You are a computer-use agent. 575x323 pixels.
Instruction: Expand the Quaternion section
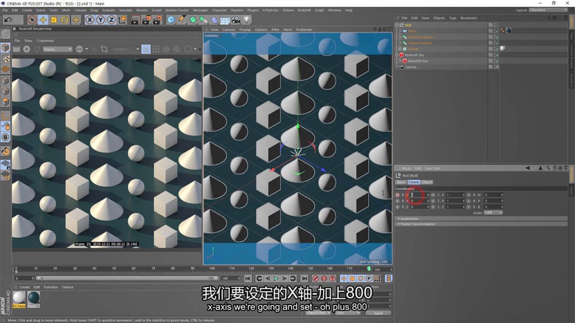(x=399, y=219)
